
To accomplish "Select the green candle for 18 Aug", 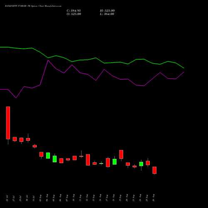I will [x=114, y=162].
